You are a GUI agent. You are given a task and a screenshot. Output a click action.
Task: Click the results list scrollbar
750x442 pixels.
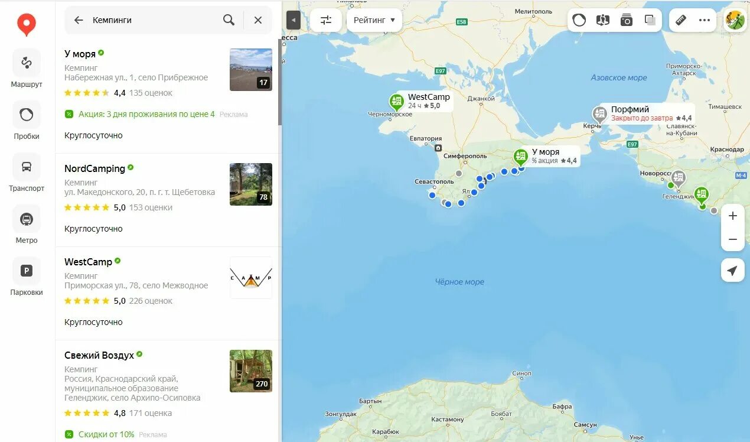click(280, 83)
